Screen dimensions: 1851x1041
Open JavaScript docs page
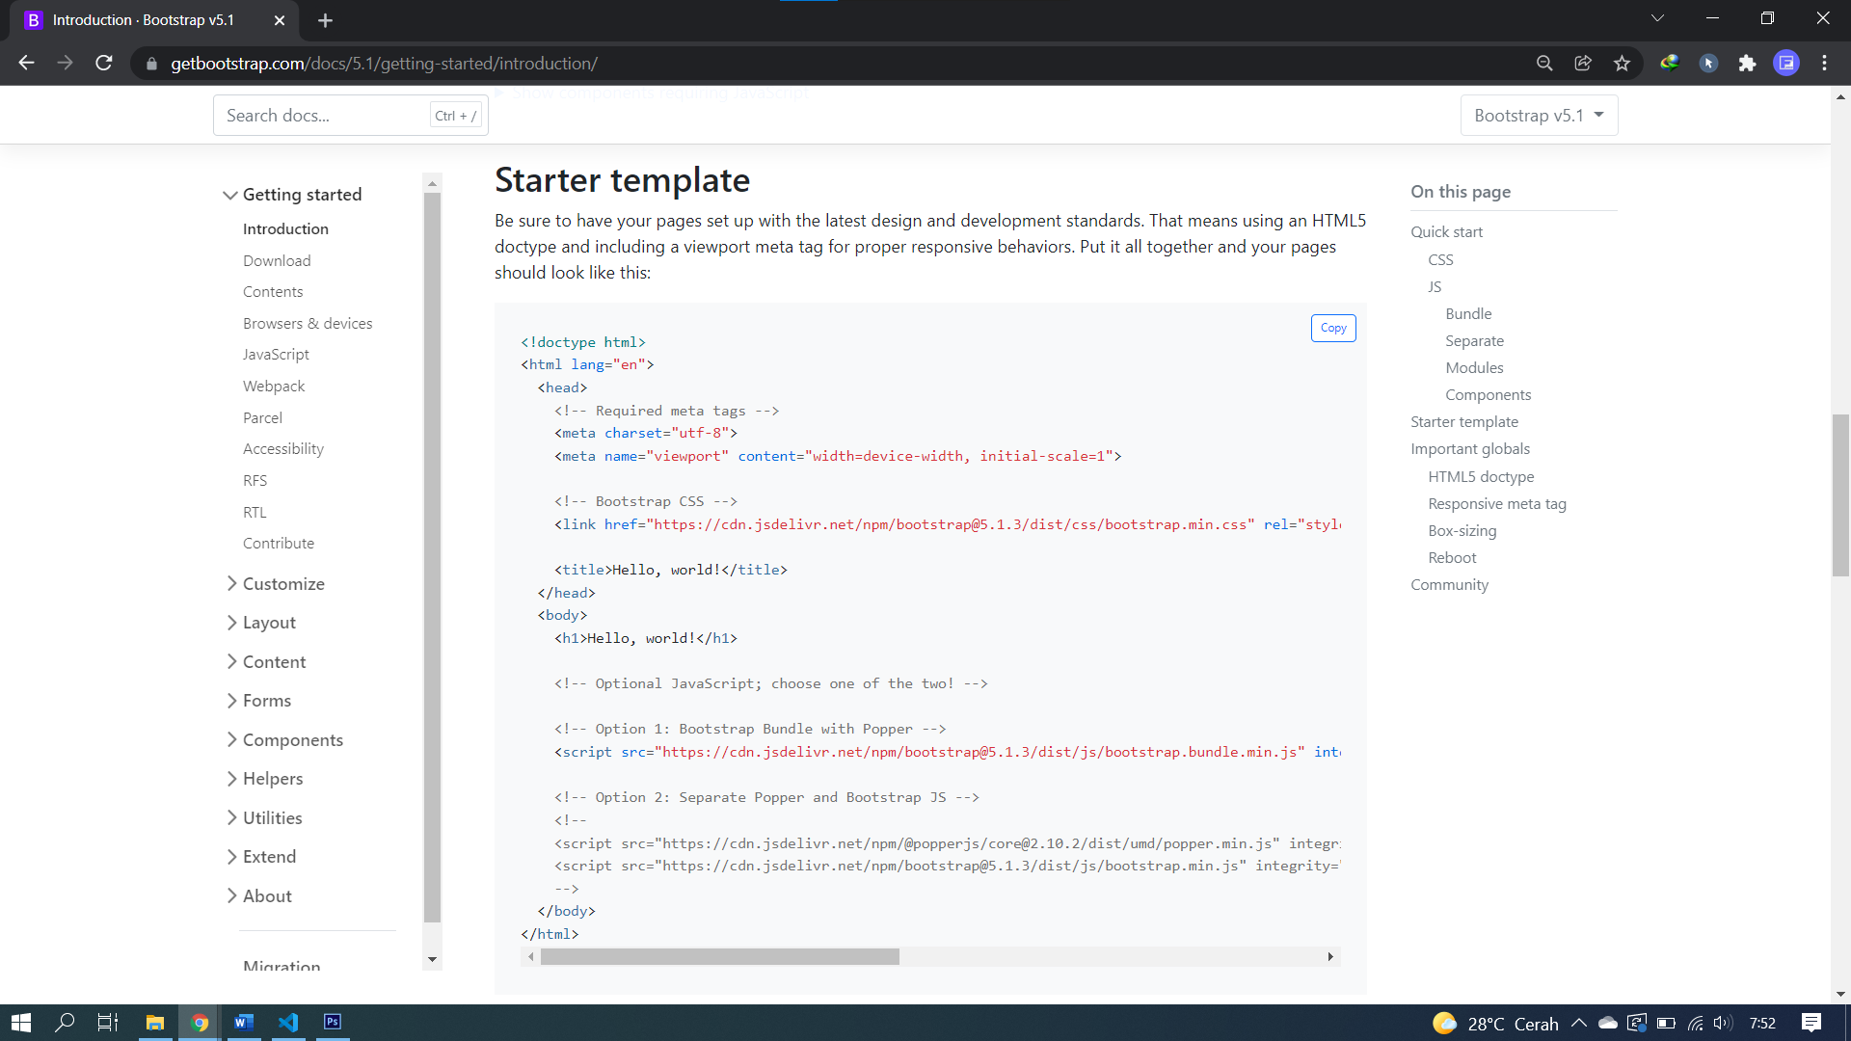(276, 355)
